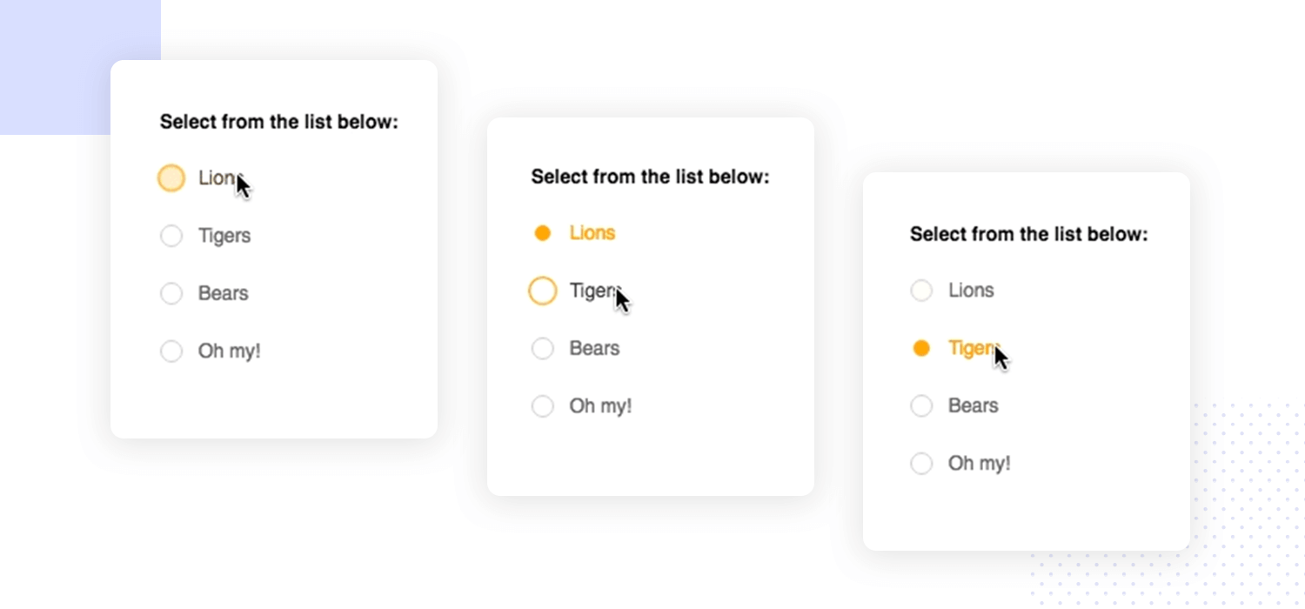Image resolution: width=1305 pixels, height=609 pixels.
Task: Click the 'Oh my!' text label in middle card
Action: [600, 406]
